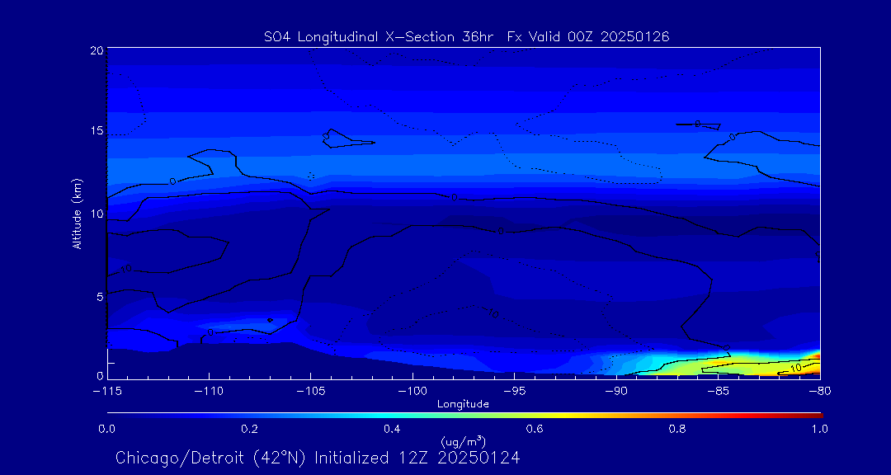Click longitude tick label -95
This screenshot has height=475, width=891.
(514, 392)
